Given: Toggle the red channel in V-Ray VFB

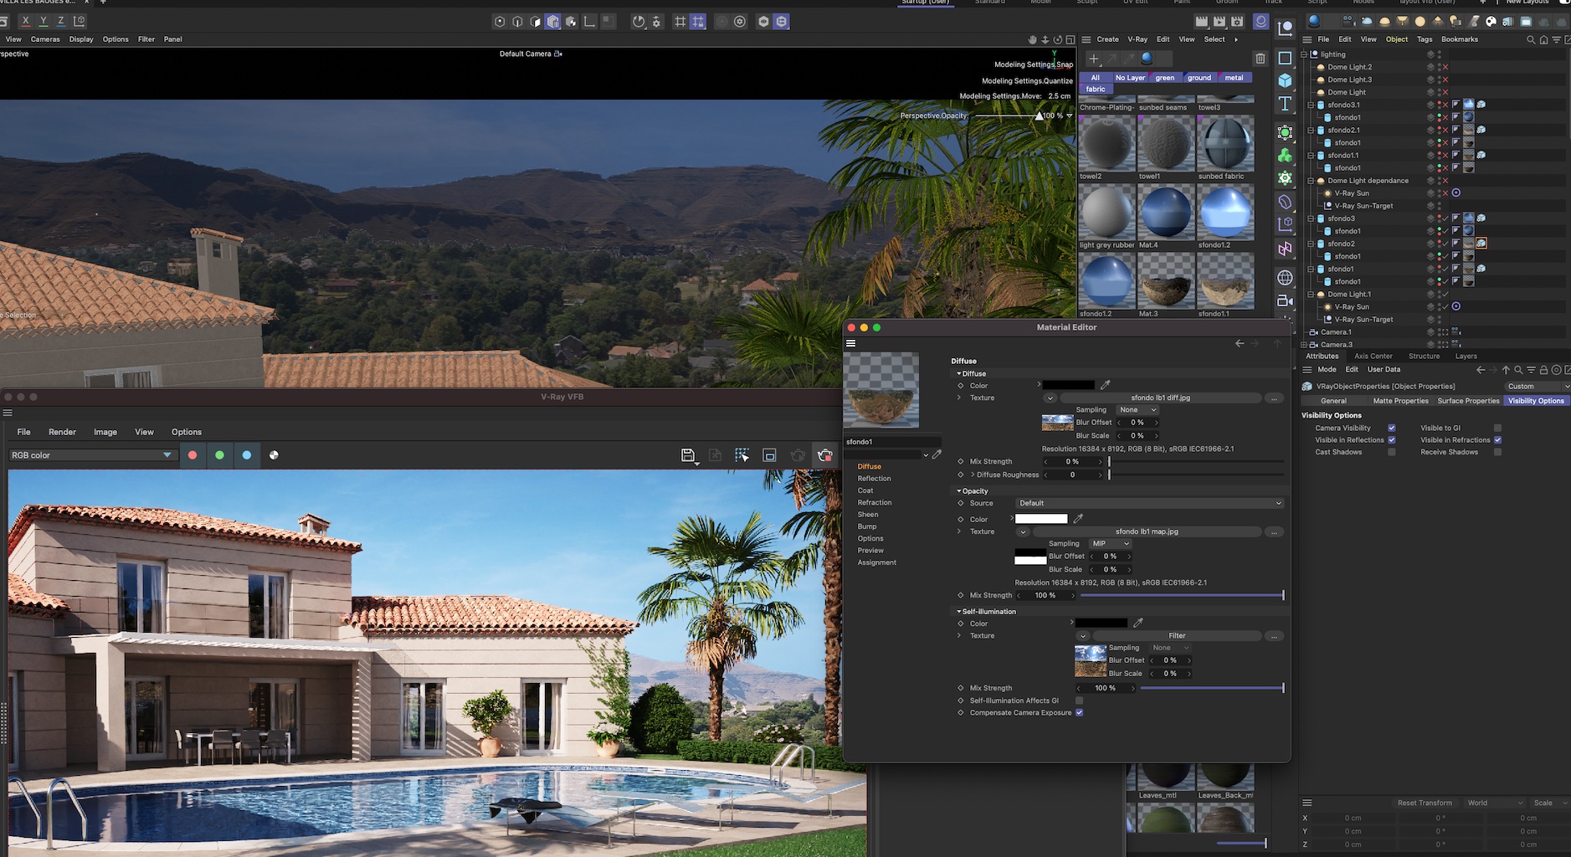Looking at the screenshot, I should pyautogui.click(x=193, y=455).
